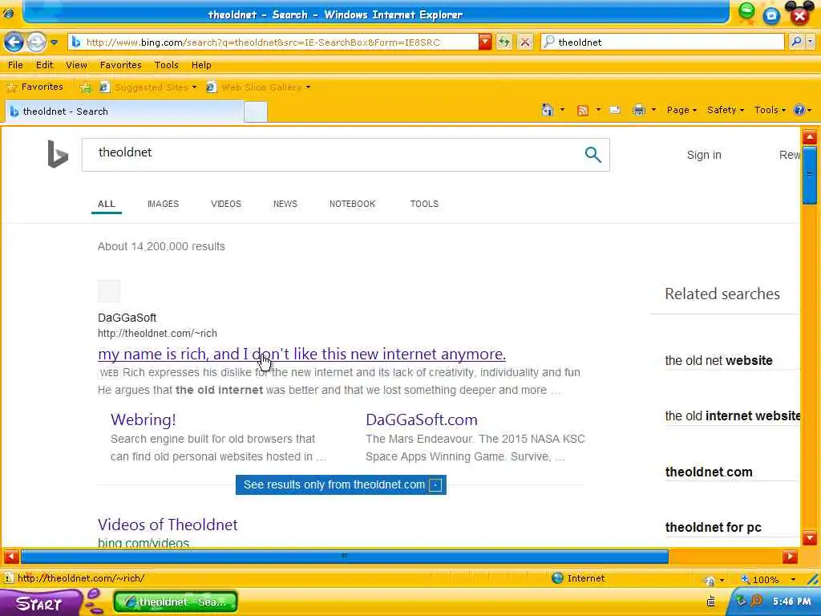Click the IE search box containing theoldnet
The image size is (821, 616).
click(662, 42)
